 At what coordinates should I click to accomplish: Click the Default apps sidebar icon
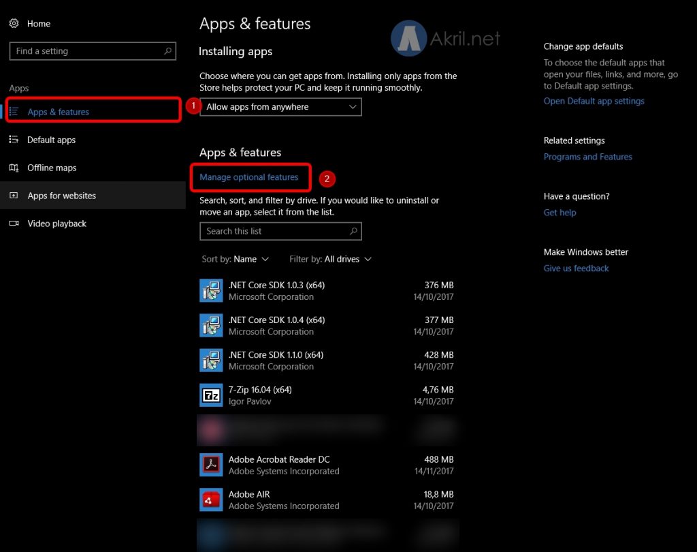point(14,139)
